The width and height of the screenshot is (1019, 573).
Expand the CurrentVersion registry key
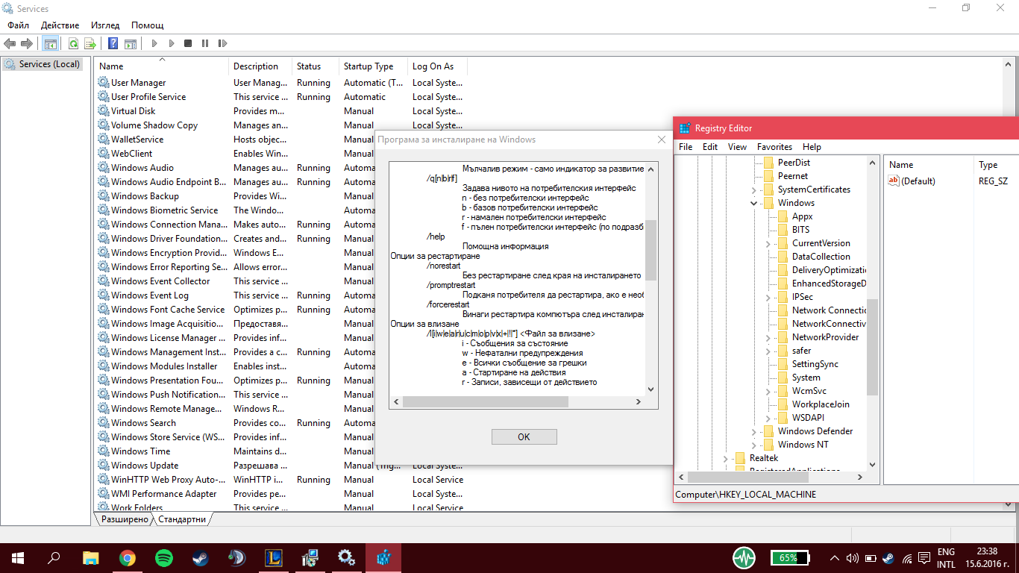768,243
